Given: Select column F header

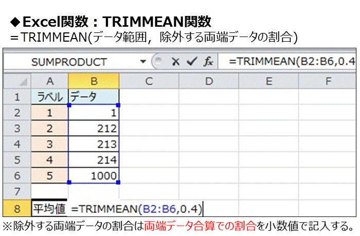Looking at the screenshot, I should point(328,81).
